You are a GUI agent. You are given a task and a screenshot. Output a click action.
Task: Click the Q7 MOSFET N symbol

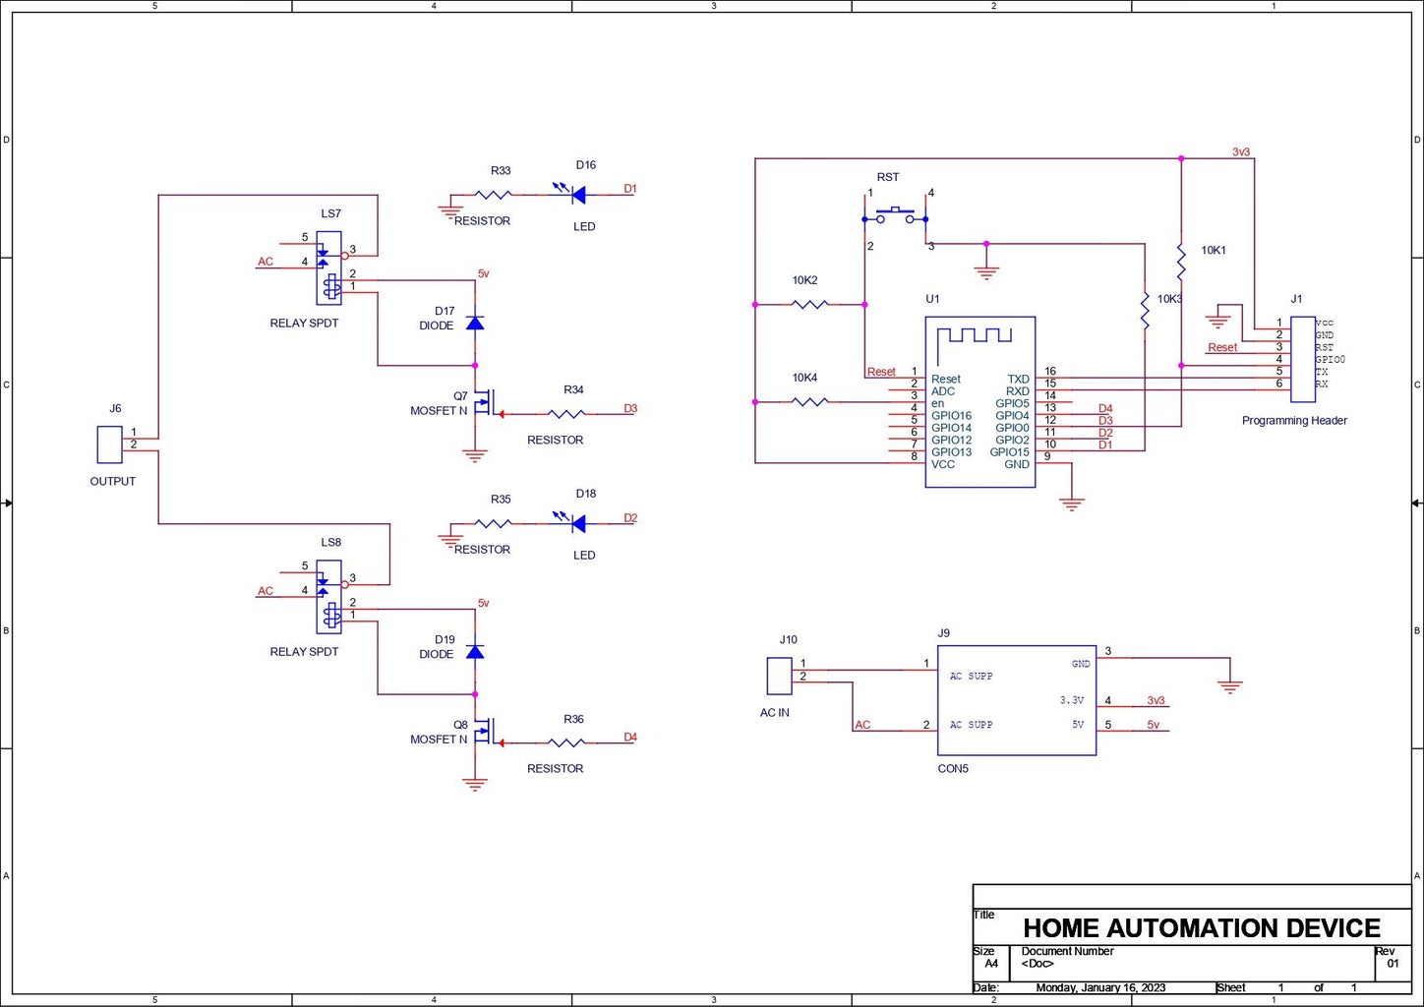point(485,403)
